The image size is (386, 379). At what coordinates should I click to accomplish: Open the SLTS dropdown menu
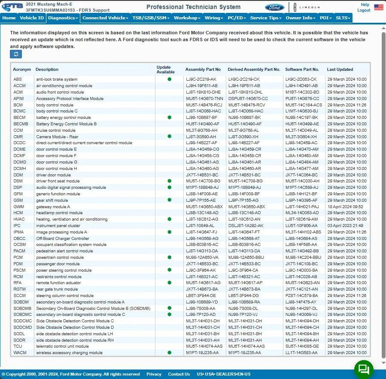(343, 18)
